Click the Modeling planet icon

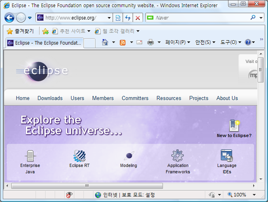129,156
